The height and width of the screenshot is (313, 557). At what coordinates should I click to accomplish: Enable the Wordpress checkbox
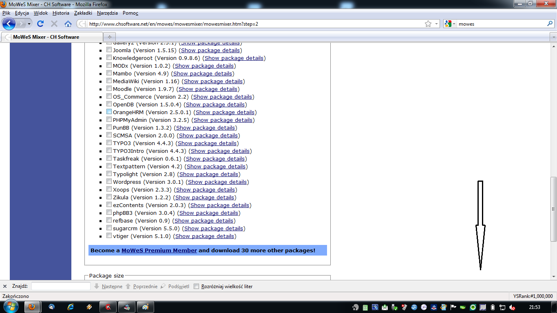click(x=109, y=181)
